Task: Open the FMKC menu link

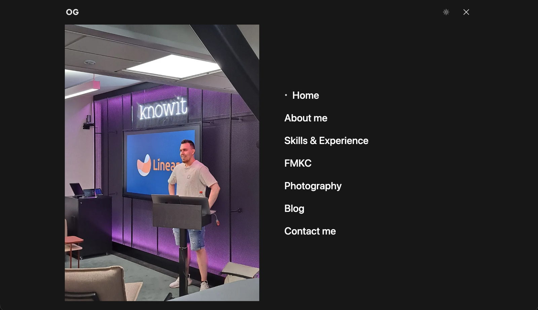Action: click(x=298, y=163)
